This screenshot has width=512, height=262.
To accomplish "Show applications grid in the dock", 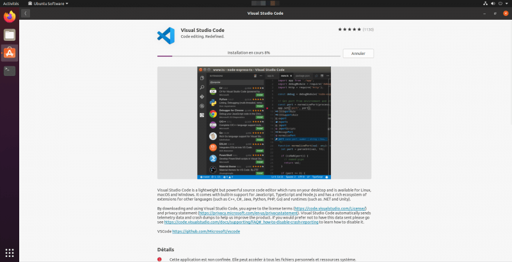I will pos(10,252).
